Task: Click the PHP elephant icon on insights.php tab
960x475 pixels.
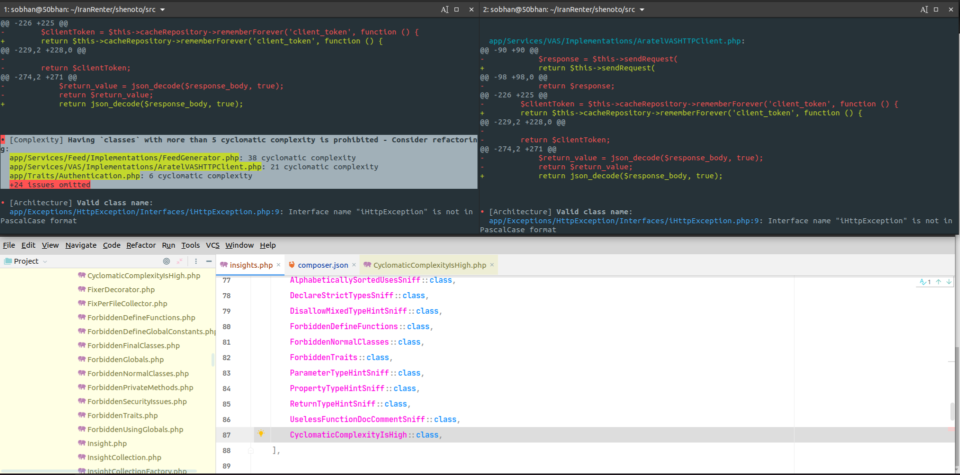Action: pos(223,265)
